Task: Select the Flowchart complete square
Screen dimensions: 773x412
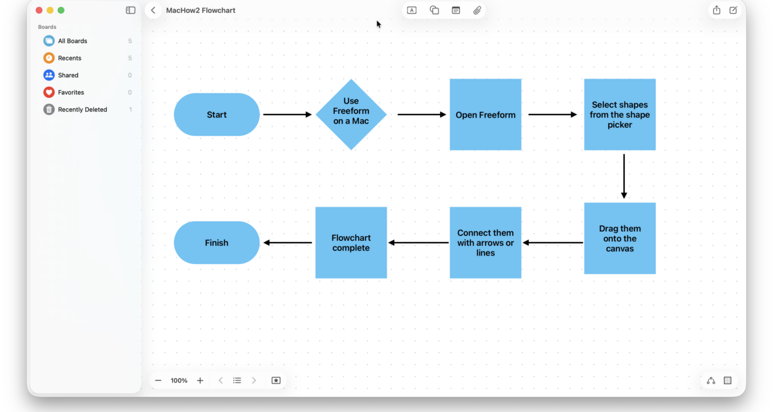Action: [351, 243]
